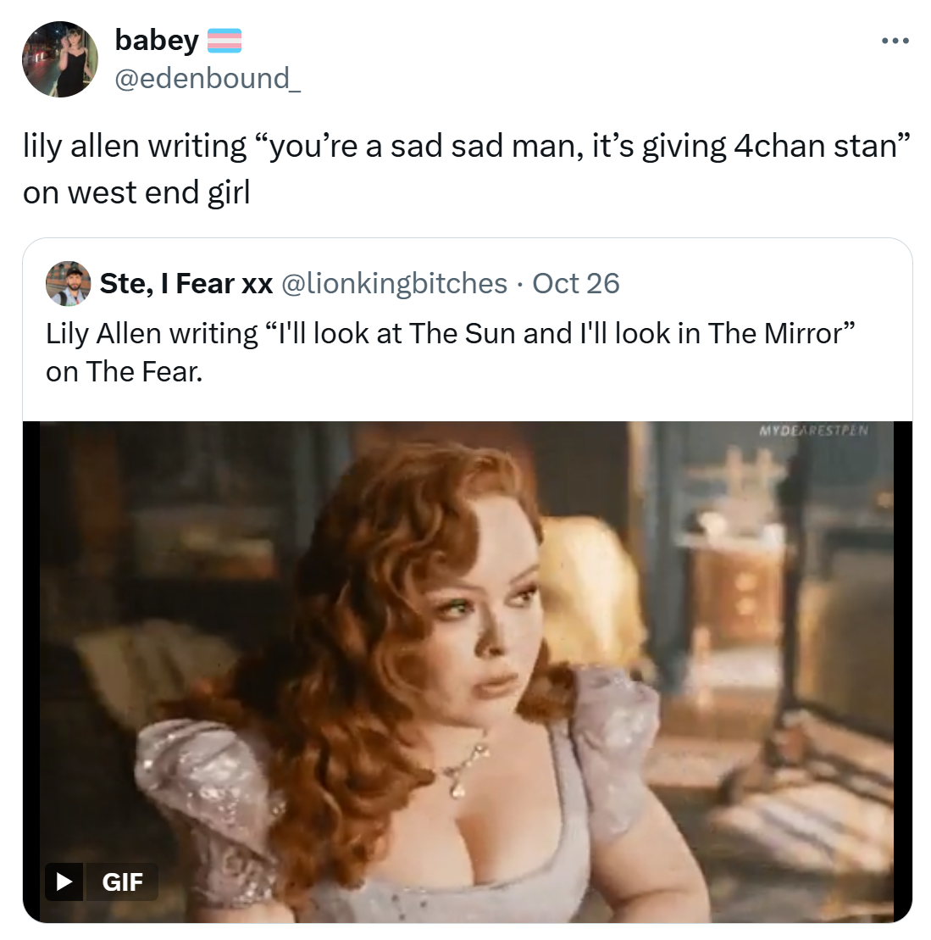Open the Oct 26 timestamp
Screen dimensions: 931x940
coord(576,283)
